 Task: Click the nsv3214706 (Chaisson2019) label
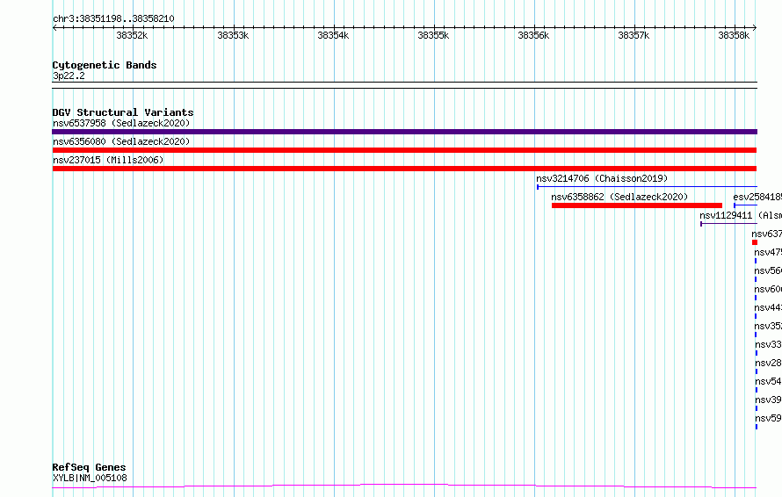click(602, 178)
